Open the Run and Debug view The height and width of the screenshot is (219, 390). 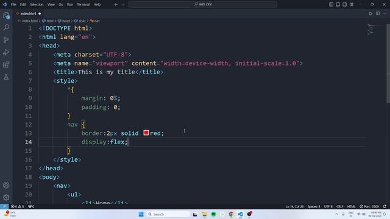point(6,52)
